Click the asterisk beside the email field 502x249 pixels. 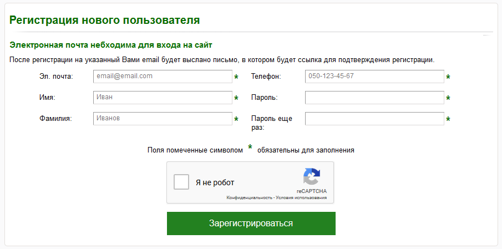click(236, 78)
